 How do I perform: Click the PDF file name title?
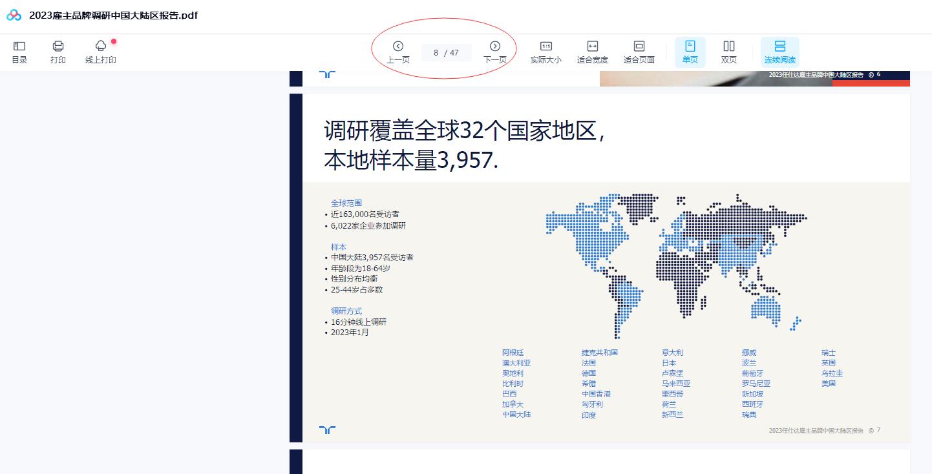(x=113, y=15)
